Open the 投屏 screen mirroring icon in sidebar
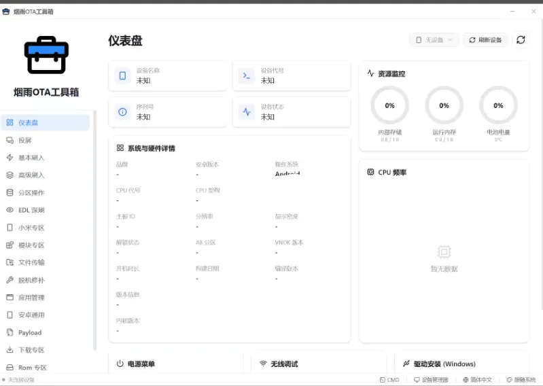Screen dimensions: 543x386 pos(10,140)
